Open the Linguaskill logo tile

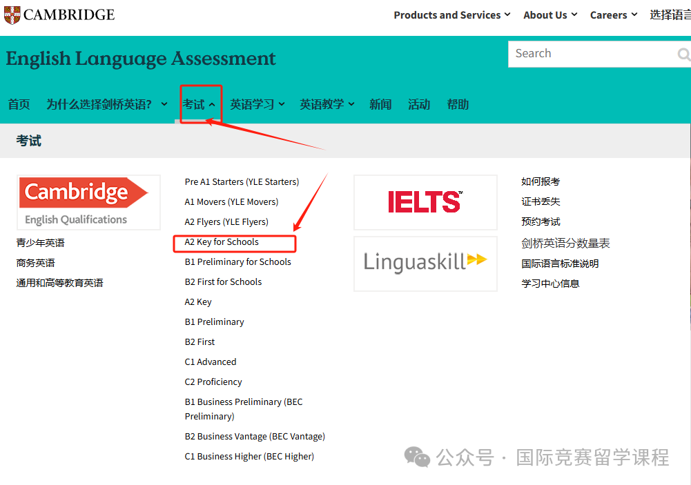point(425,263)
